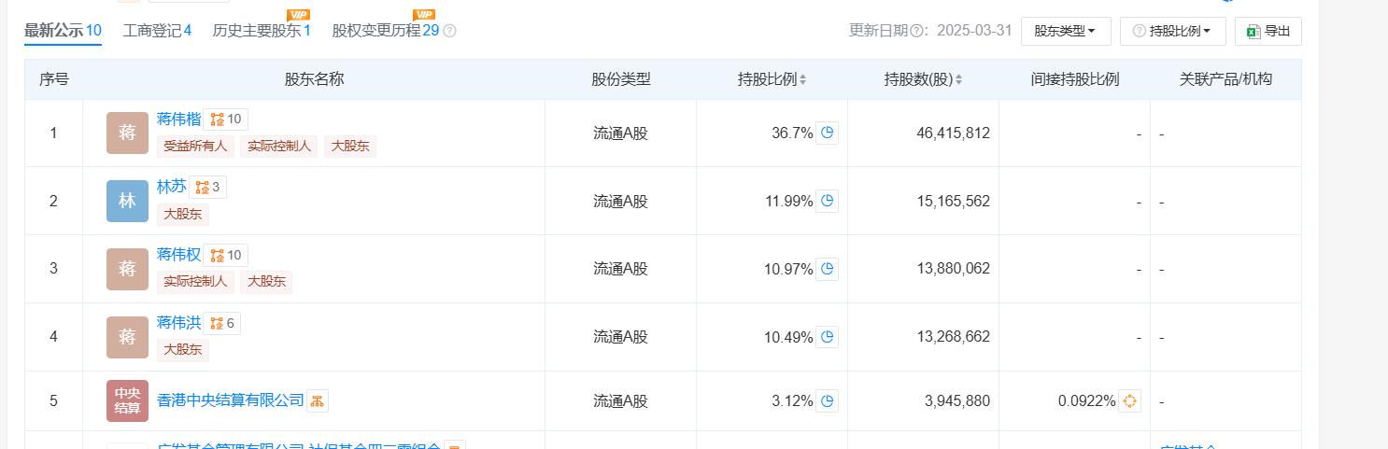Open pie chart icon beside 3.12% holding
Image resolution: width=1388 pixels, height=449 pixels.
click(x=827, y=400)
